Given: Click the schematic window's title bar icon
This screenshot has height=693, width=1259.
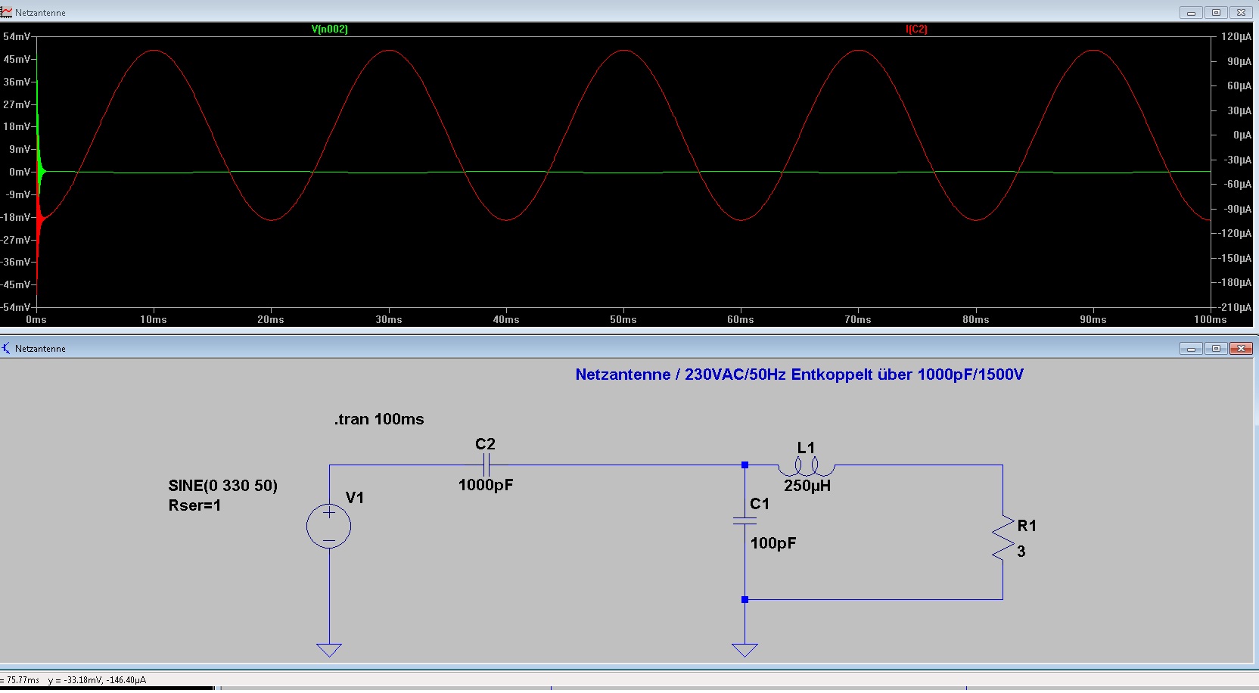Looking at the screenshot, I should tap(6, 348).
